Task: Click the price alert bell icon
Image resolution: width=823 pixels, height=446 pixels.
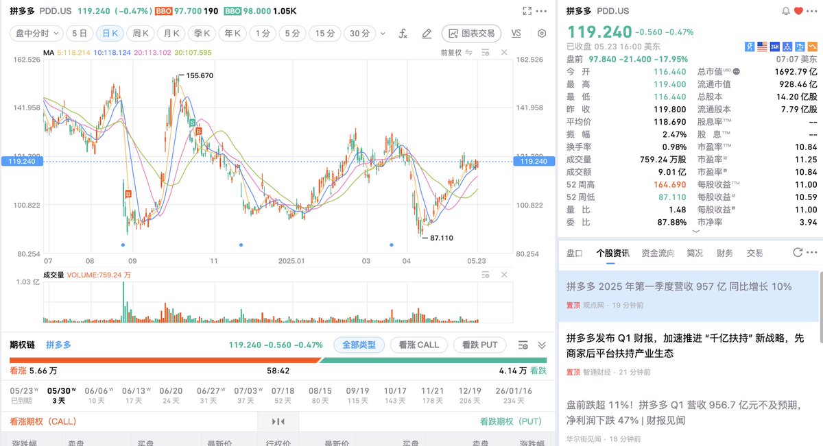Action: click(786, 12)
